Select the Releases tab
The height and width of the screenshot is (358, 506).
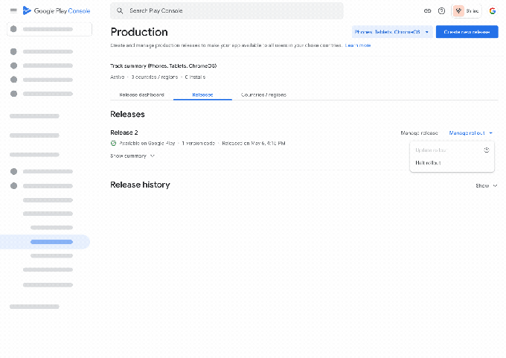click(202, 95)
